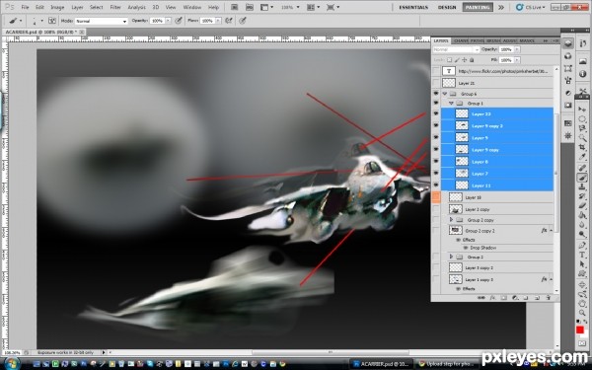The width and height of the screenshot is (592, 370).
Task: Select the Crop tool
Action: point(582,146)
